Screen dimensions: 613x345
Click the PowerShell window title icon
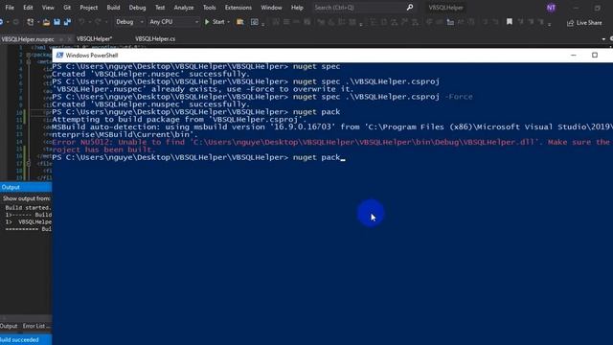[59, 56]
